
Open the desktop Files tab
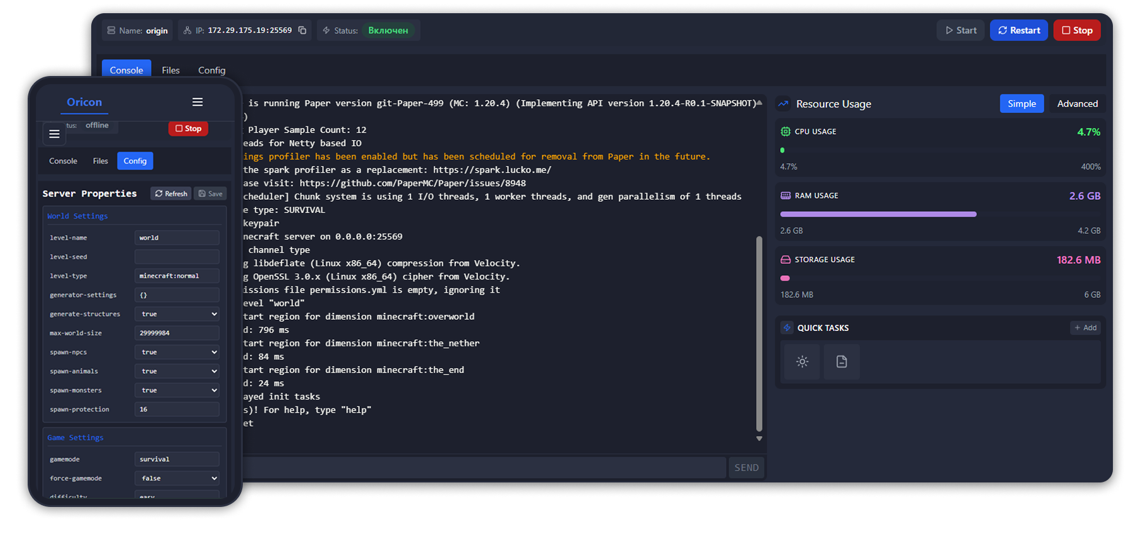click(x=170, y=70)
